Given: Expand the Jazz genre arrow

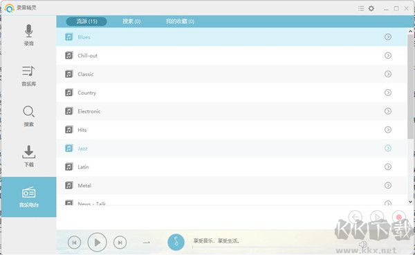Looking at the screenshot, I should pyautogui.click(x=388, y=148).
